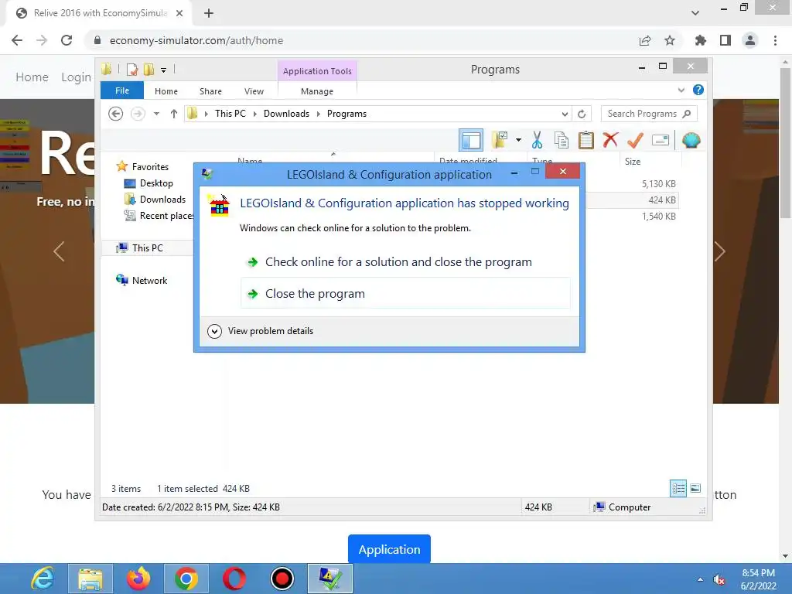Switch to the View ribbon tab
The image size is (792, 594).
(254, 91)
